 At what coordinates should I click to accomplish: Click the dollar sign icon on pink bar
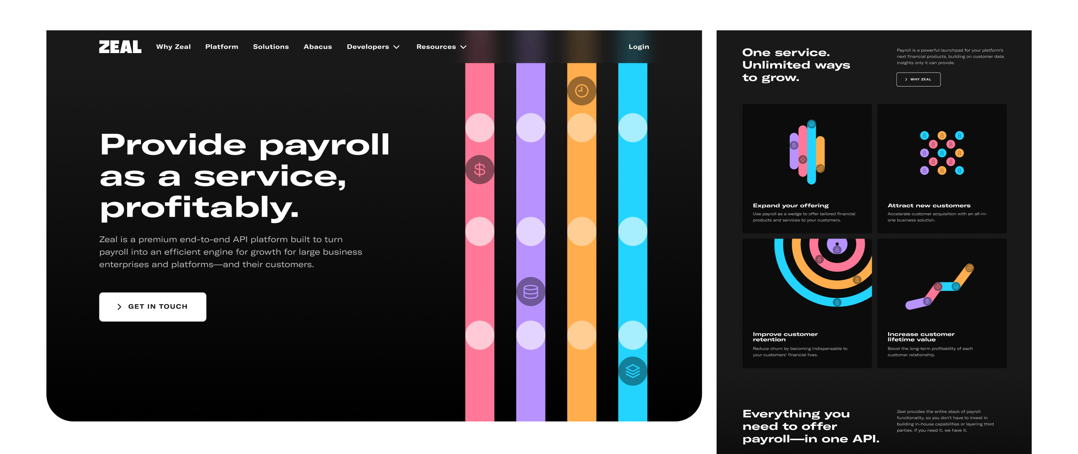click(x=480, y=169)
